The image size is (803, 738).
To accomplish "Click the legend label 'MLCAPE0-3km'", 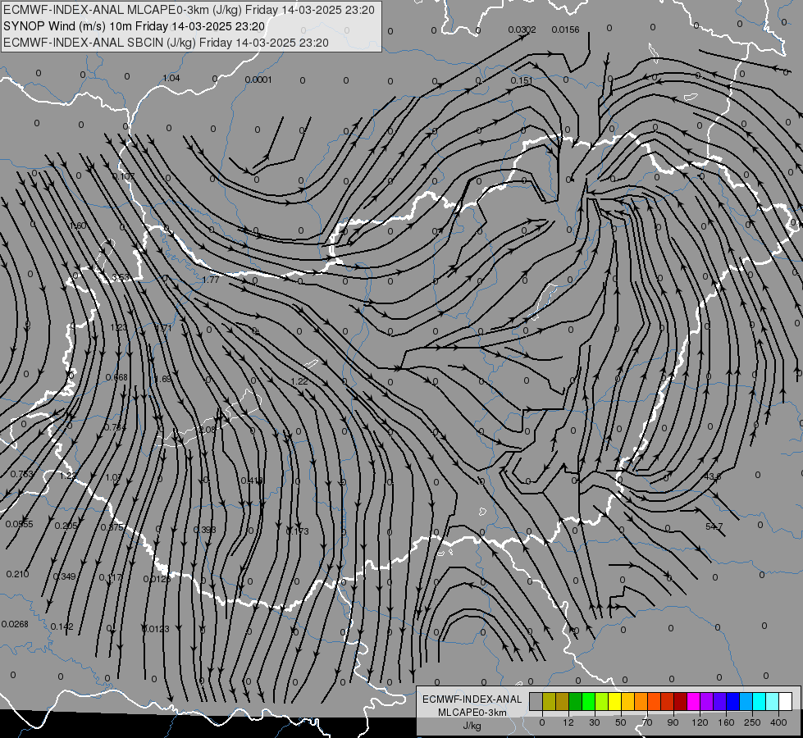I will pos(472,713).
